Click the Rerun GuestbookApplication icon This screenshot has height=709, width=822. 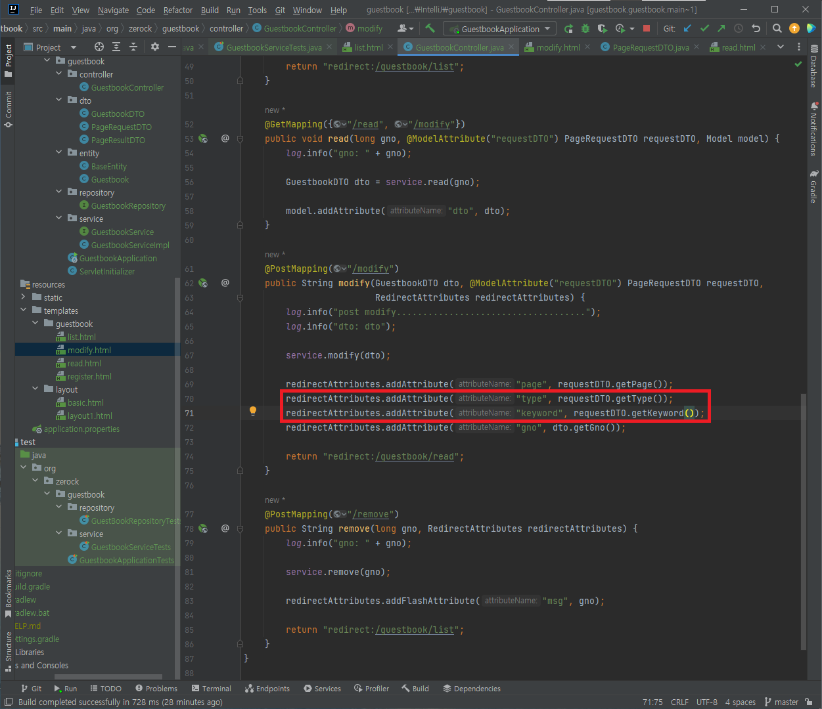(568, 28)
